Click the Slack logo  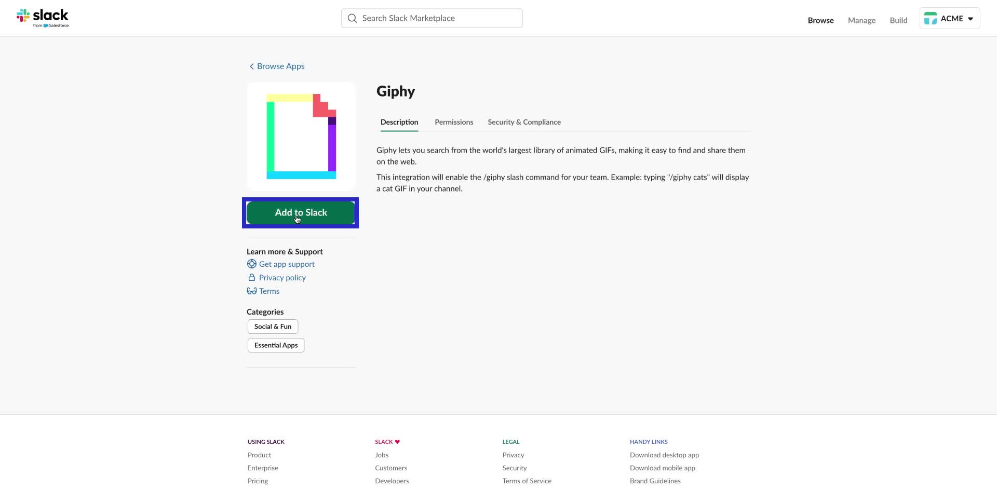(44, 18)
